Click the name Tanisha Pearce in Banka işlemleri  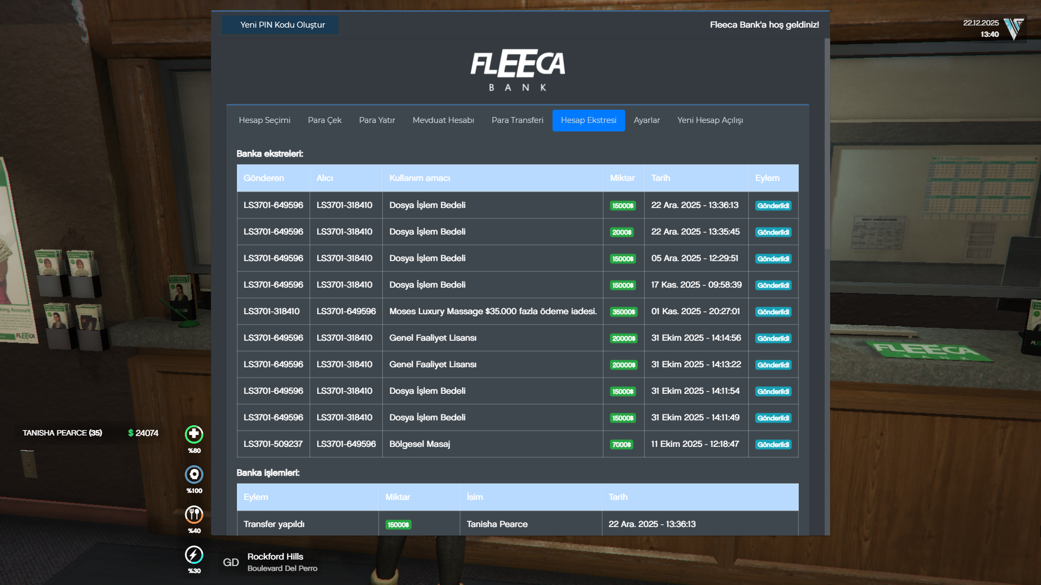497,524
